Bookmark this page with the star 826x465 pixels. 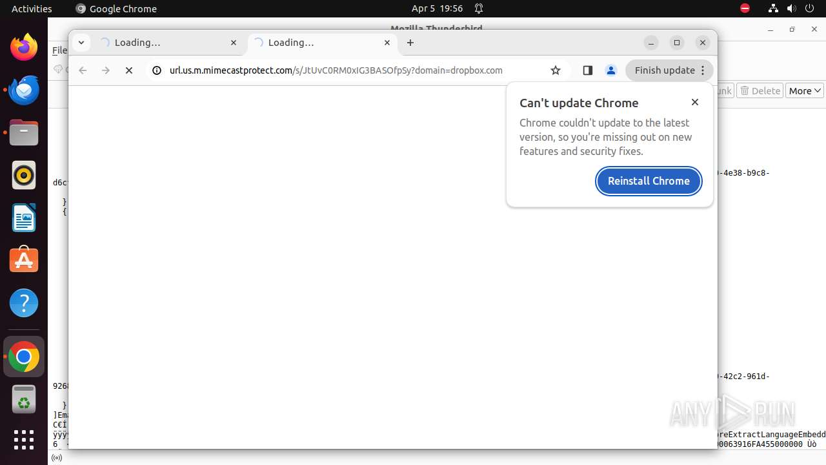556,70
